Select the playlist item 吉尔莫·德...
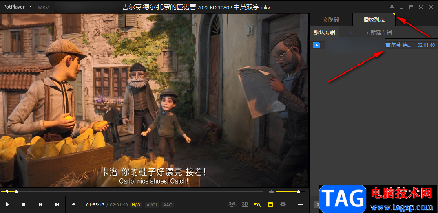This screenshot has height=213, width=438. (x=374, y=45)
